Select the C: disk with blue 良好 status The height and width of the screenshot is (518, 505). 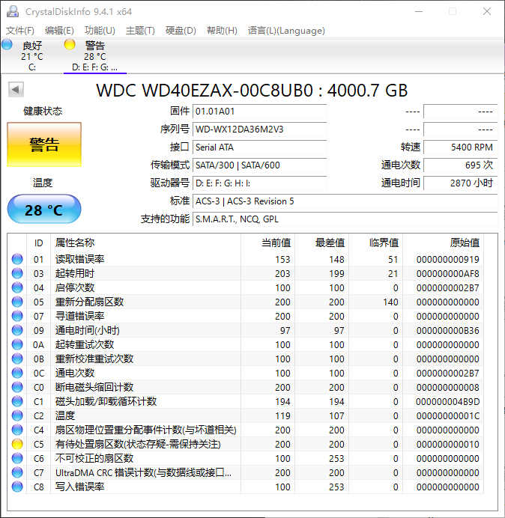pyautogui.click(x=31, y=56)
